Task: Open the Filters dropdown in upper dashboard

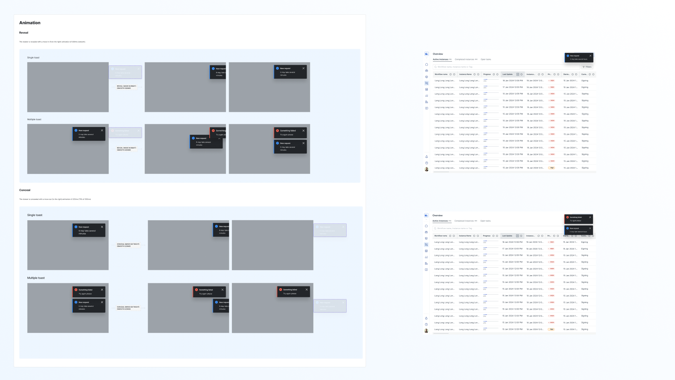Action: (587, 67)
